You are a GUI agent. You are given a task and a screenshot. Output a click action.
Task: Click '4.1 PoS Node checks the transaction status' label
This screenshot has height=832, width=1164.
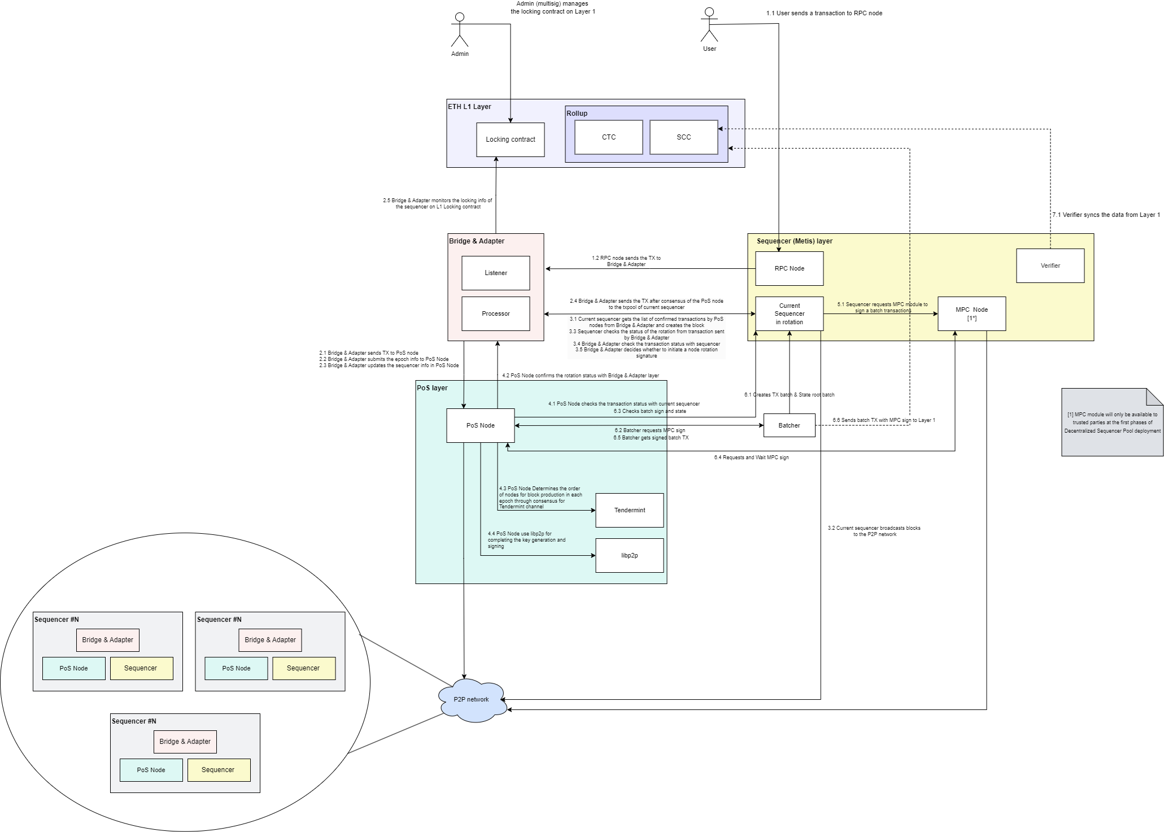coord(624,404)
